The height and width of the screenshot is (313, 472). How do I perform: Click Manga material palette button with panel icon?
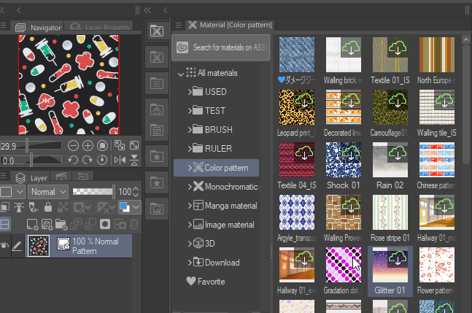coord(157,131)
